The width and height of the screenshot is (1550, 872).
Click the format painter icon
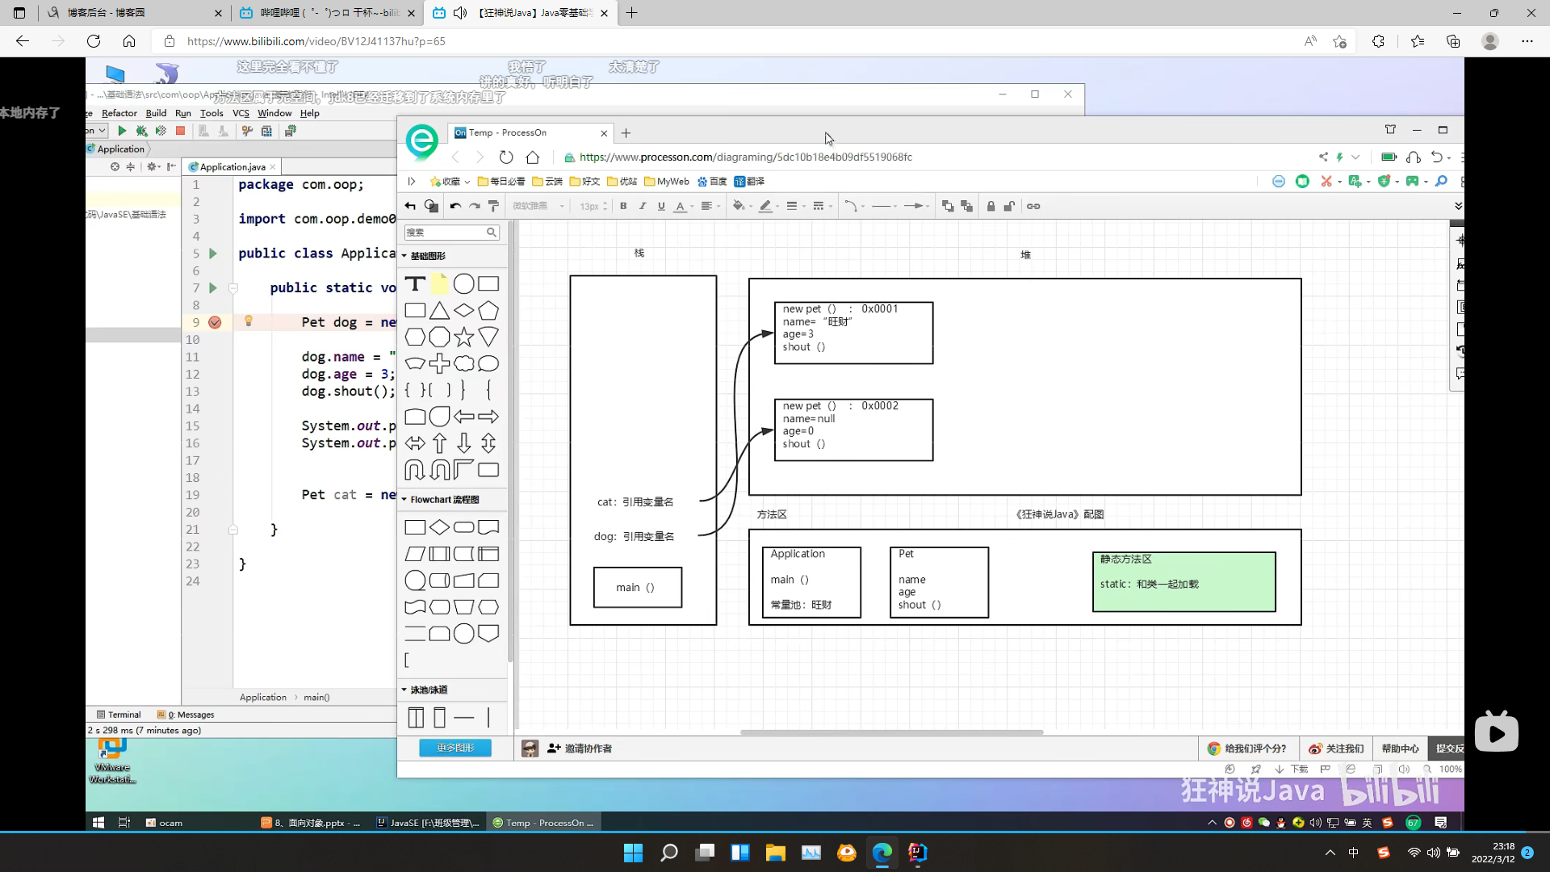pyautogui.click(x=493, y=206)
